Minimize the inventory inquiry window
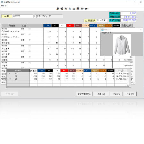144x144 pixels. coord(129,2)
